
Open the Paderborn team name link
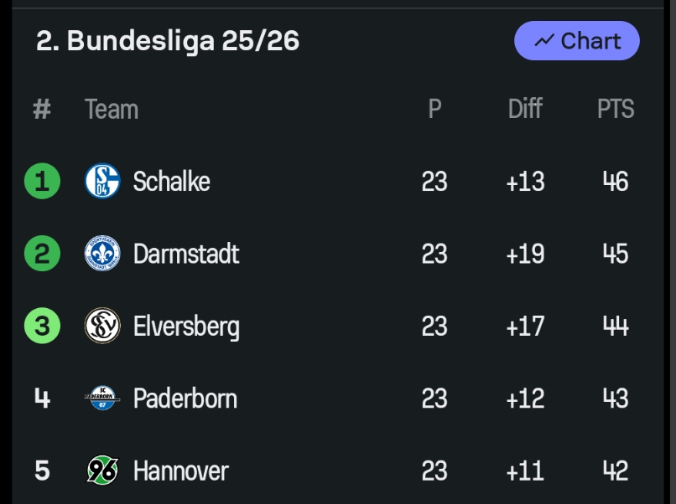(x=185, y=398)
